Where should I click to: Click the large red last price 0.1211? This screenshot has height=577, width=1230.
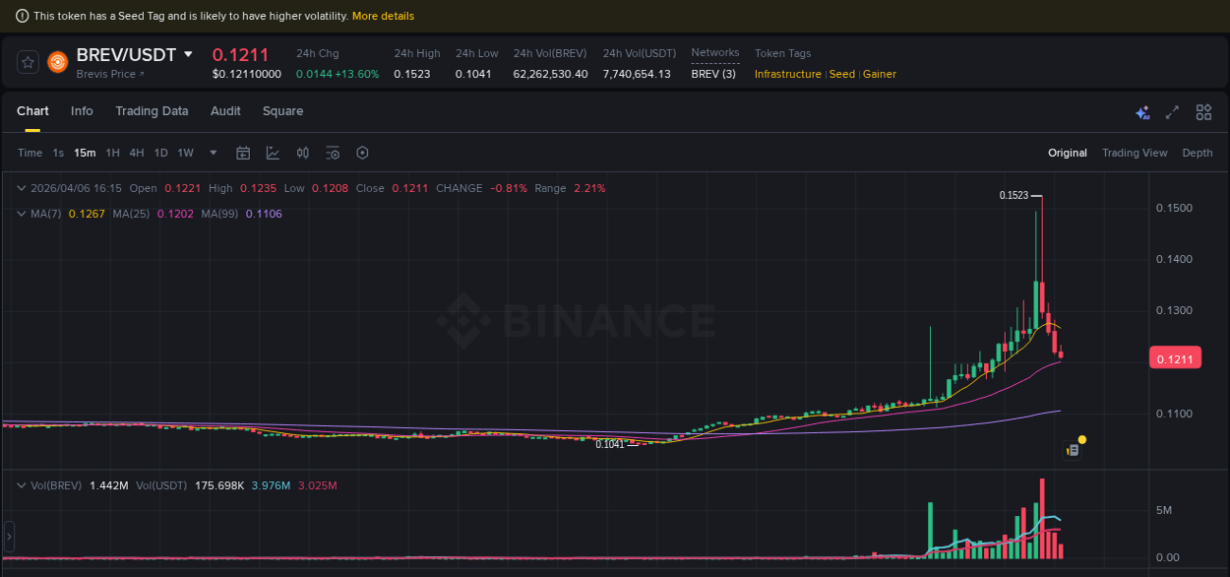[240, 54]
